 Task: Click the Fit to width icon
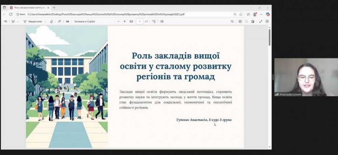pos(131,21)
